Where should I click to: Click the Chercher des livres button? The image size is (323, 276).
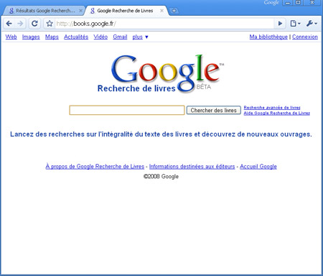(x=214, y=110)
